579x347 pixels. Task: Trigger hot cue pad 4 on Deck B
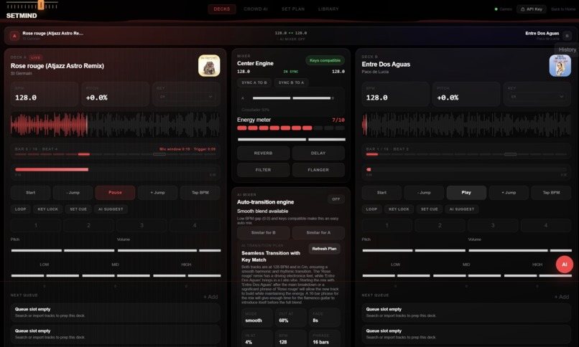click(x=546, y=225)
